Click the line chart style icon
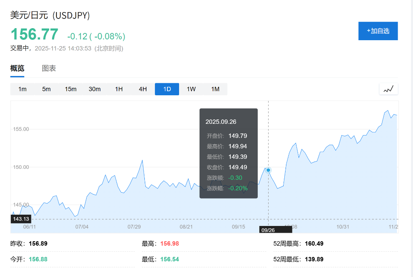 point(388,89)
